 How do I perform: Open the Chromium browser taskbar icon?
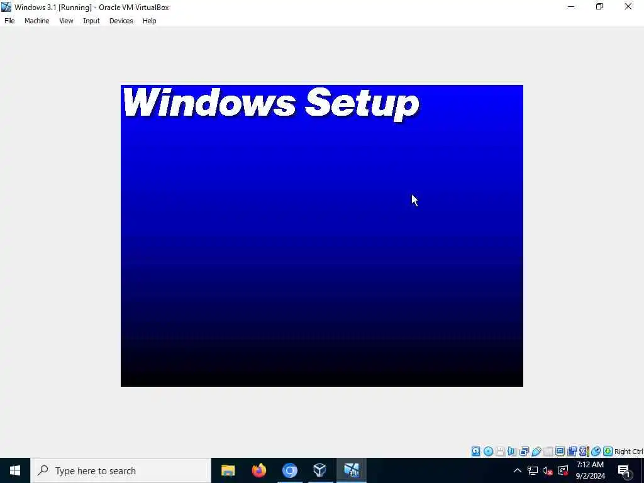(290, 470)
